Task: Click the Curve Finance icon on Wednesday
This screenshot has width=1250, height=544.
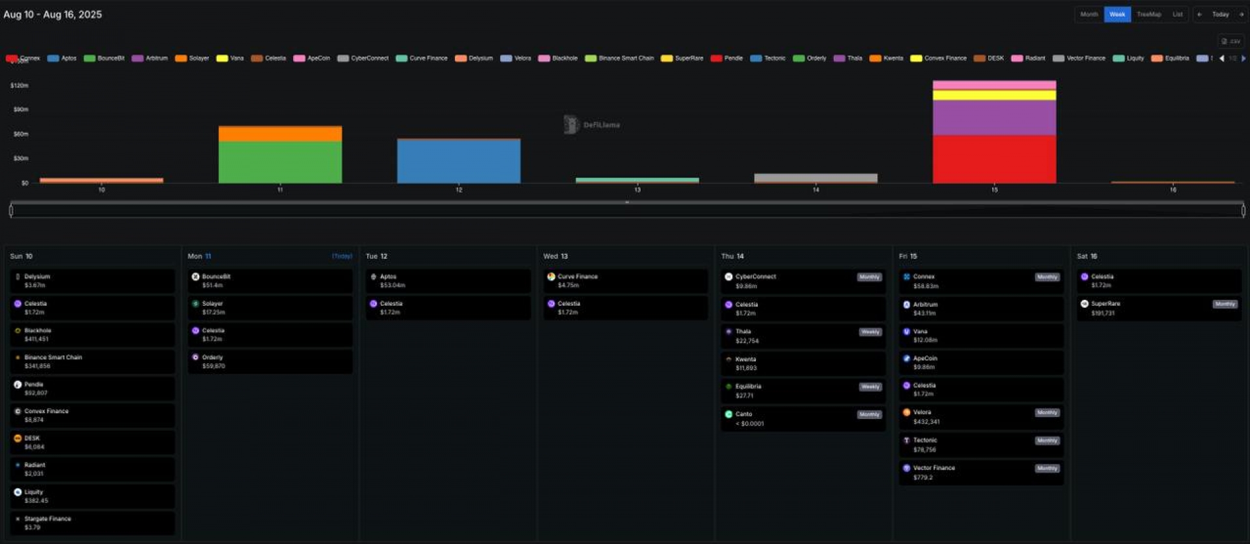Action: [x=551, y=277]
